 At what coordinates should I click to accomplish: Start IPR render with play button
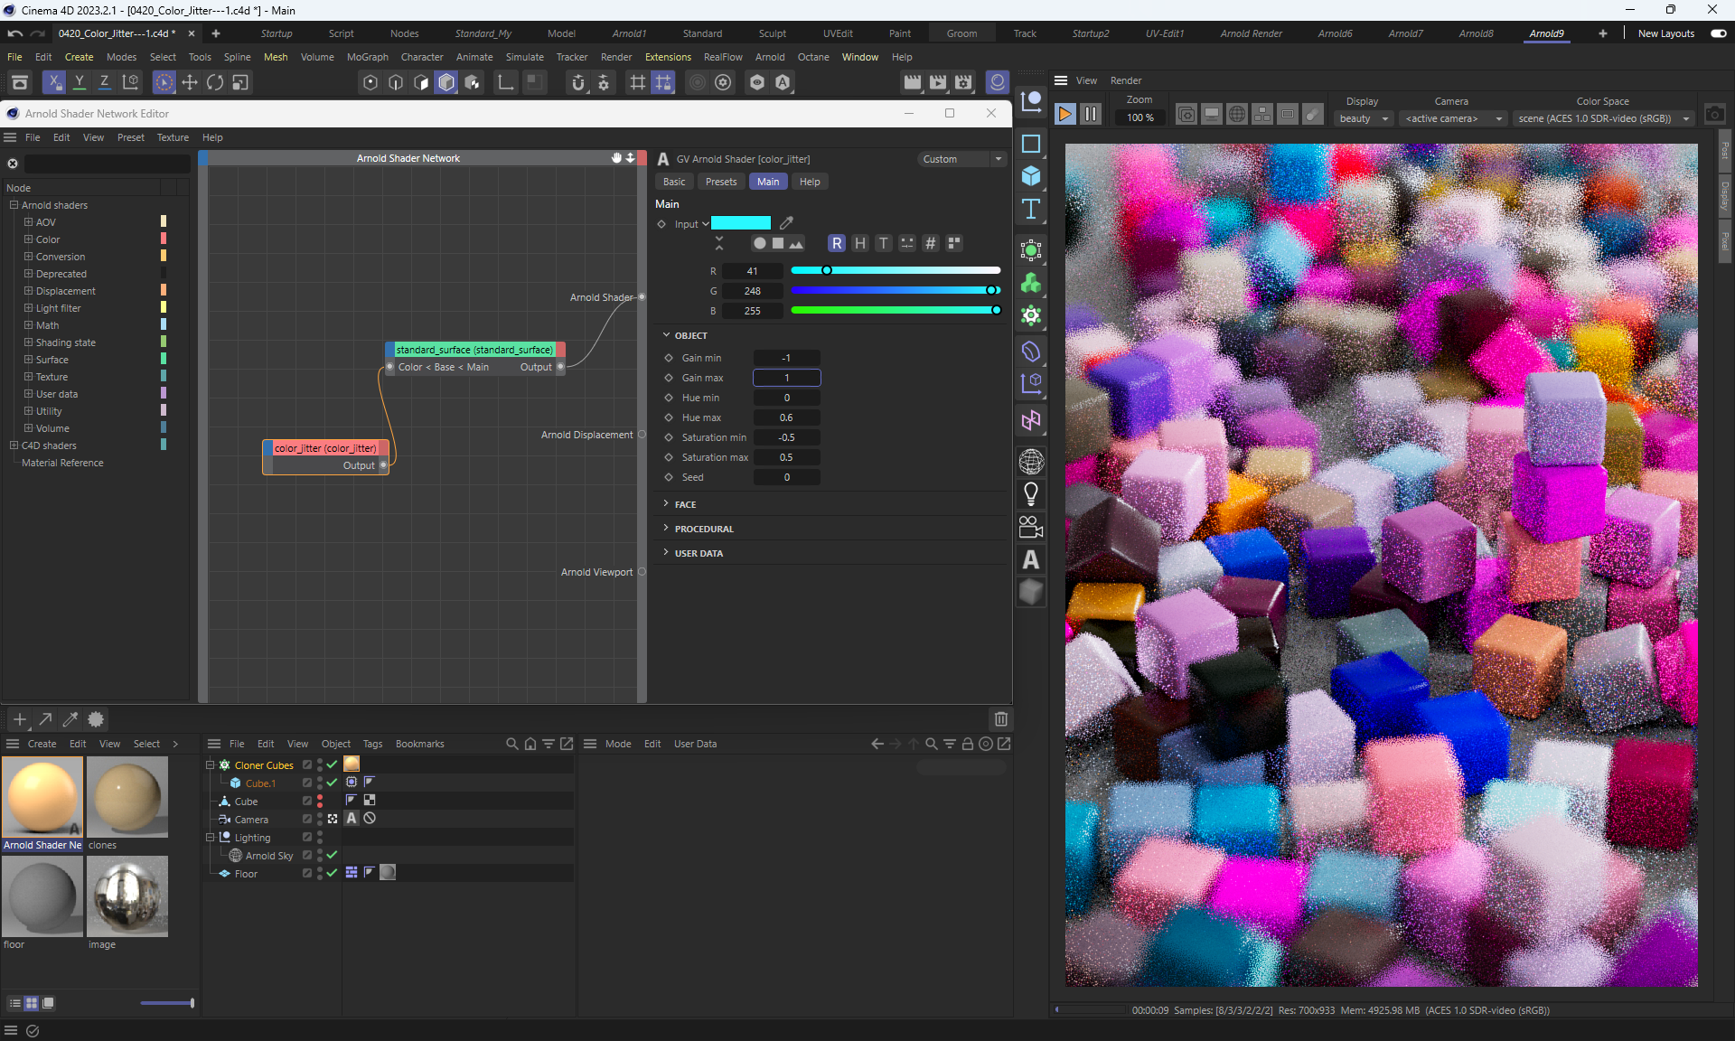pyautogui.click(x=1065, y=114)
